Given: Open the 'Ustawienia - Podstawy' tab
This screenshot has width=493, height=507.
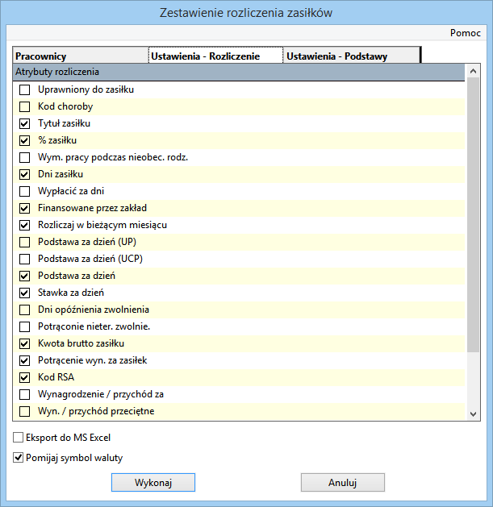Looking at the screenshot, I should (352, 56).
